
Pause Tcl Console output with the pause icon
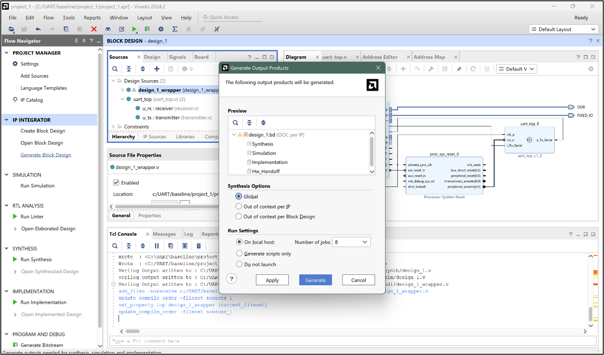pyautogui.click(x=156, y=245)
